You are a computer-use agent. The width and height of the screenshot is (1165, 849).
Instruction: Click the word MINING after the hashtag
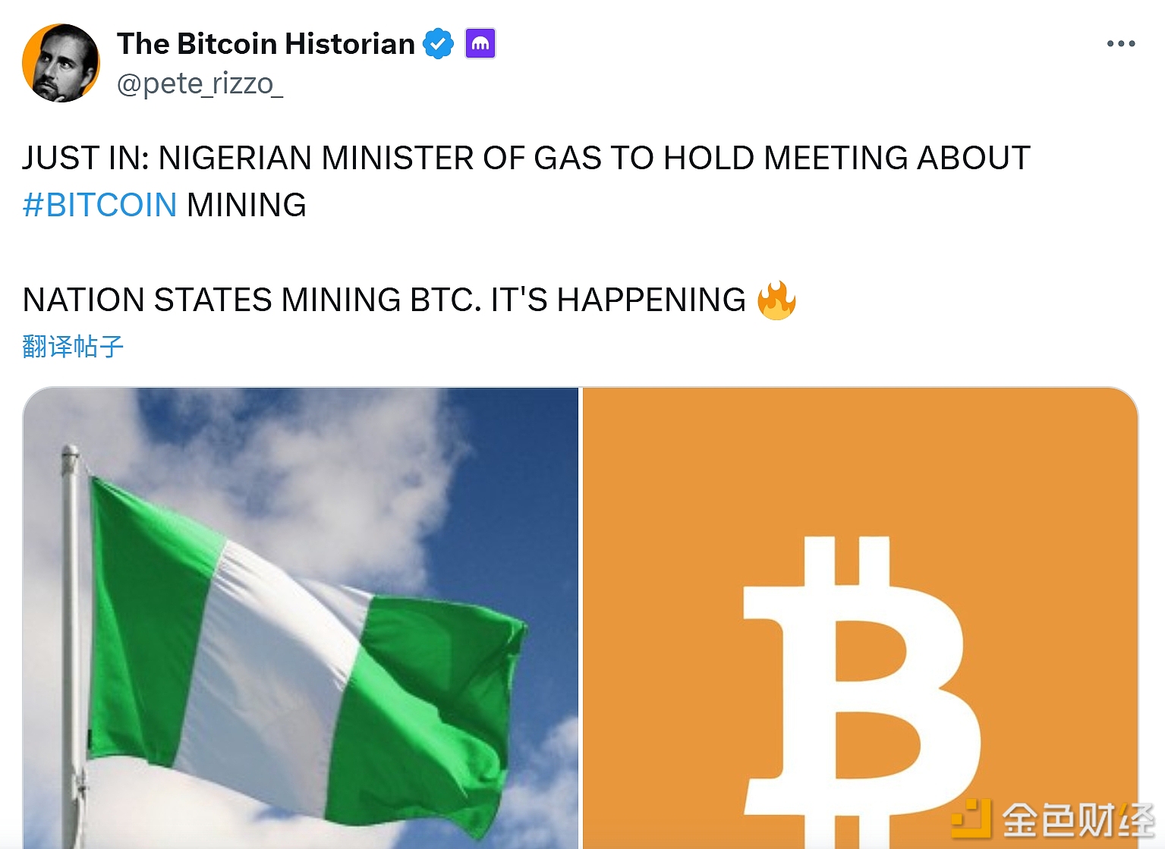tap(247, 205)
